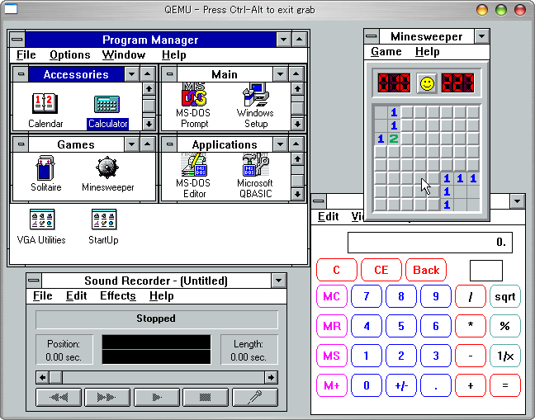Viewport: 535px width, 420px height.
Task: Open Program Manager File menu
Action: tap(26, 55)
